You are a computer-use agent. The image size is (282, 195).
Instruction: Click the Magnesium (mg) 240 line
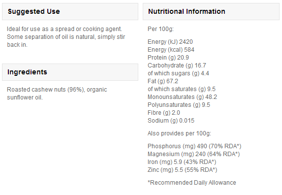coord(194,154)
